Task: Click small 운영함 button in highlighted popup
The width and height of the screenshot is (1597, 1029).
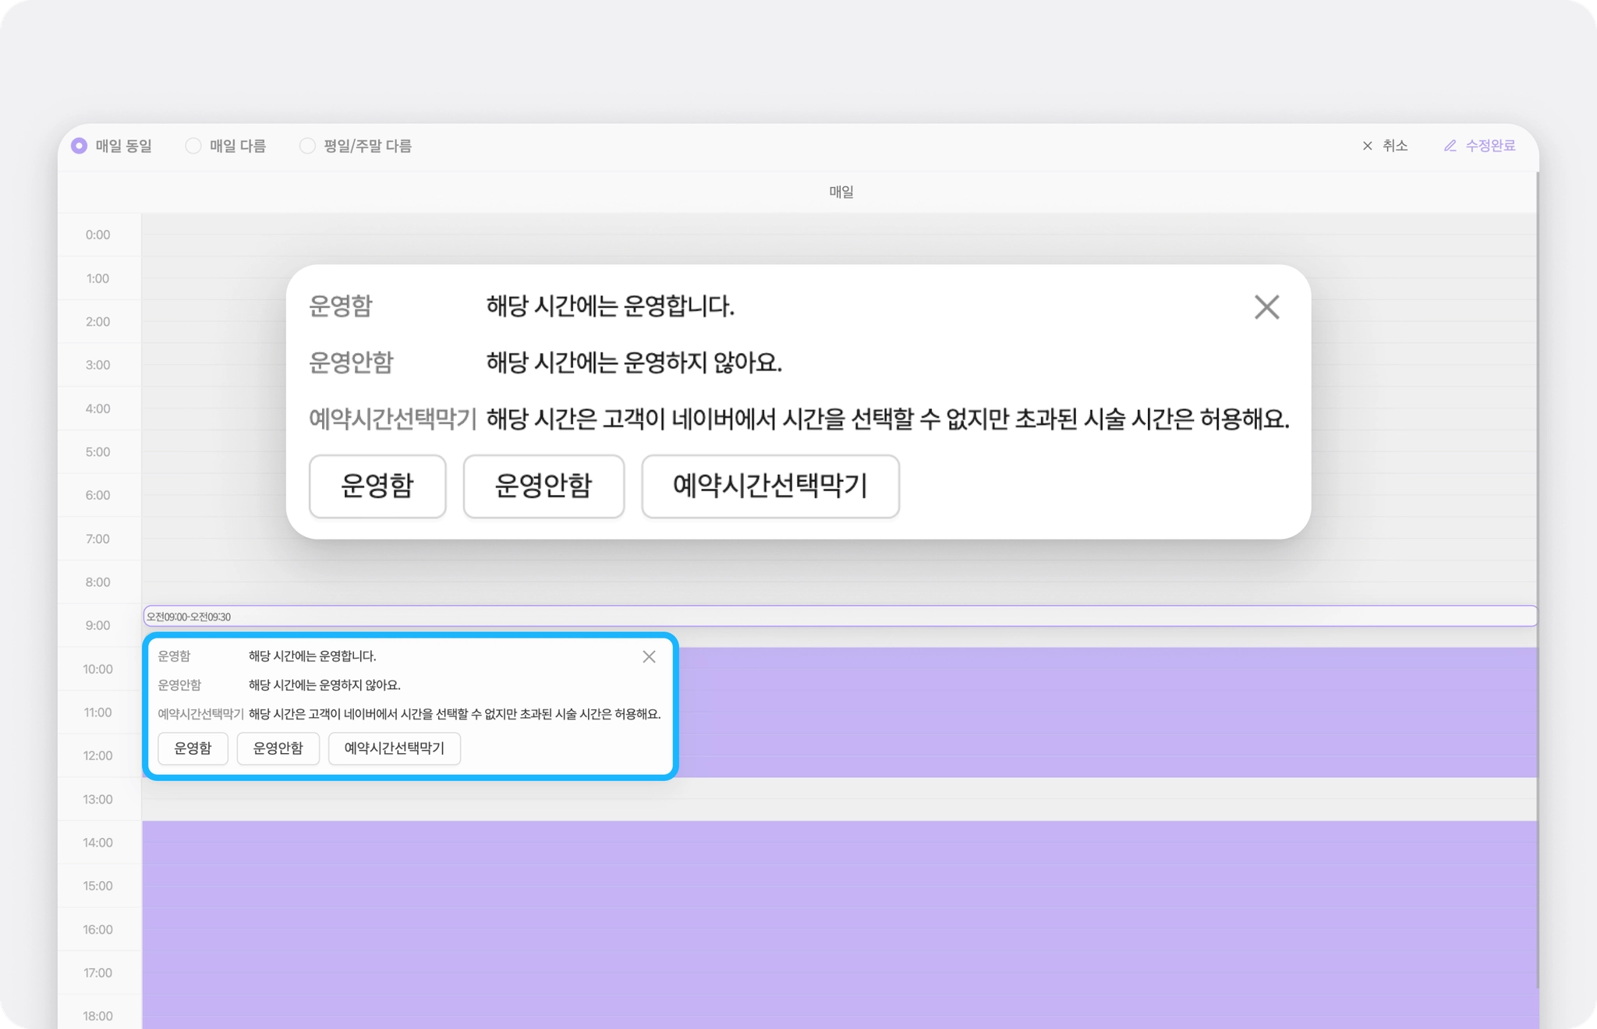Action: click(193, 748)
